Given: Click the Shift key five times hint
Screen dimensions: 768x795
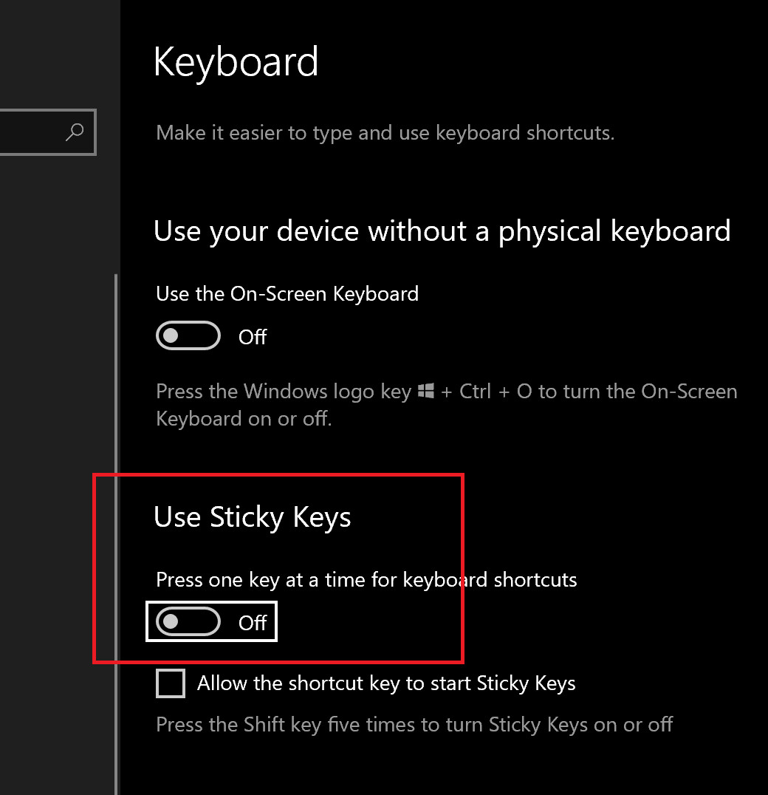Looking at the screenshot, I should pos(414,725).
